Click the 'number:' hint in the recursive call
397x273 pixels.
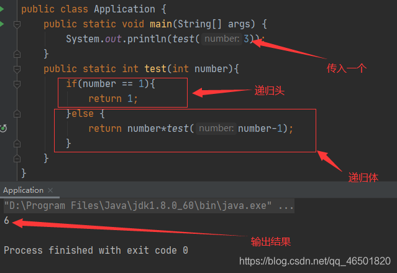[x=216, y=128]
